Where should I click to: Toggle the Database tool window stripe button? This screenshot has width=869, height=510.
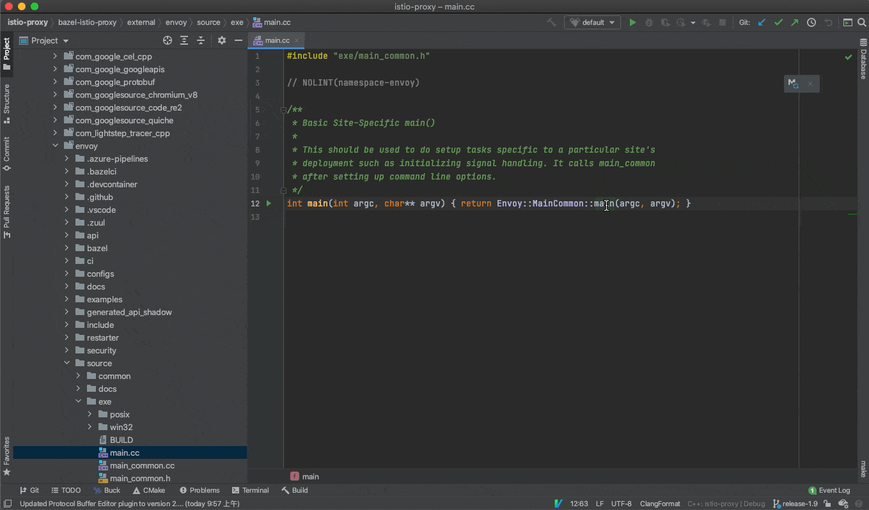tap(863, 59)
